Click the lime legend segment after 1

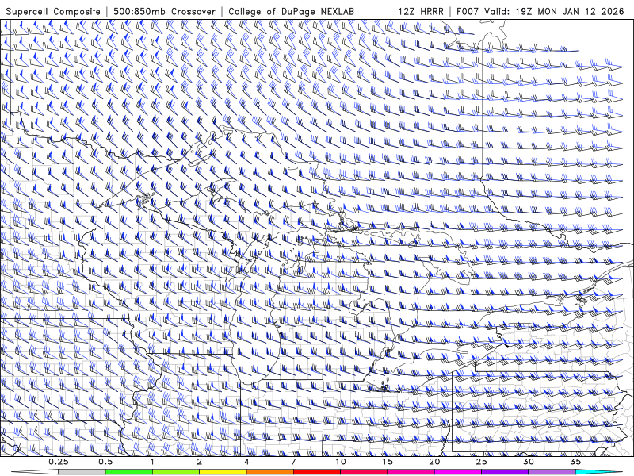176,472
